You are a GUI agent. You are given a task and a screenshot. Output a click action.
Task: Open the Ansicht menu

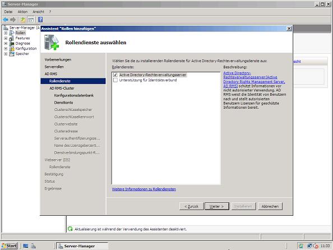click(39, 12)
